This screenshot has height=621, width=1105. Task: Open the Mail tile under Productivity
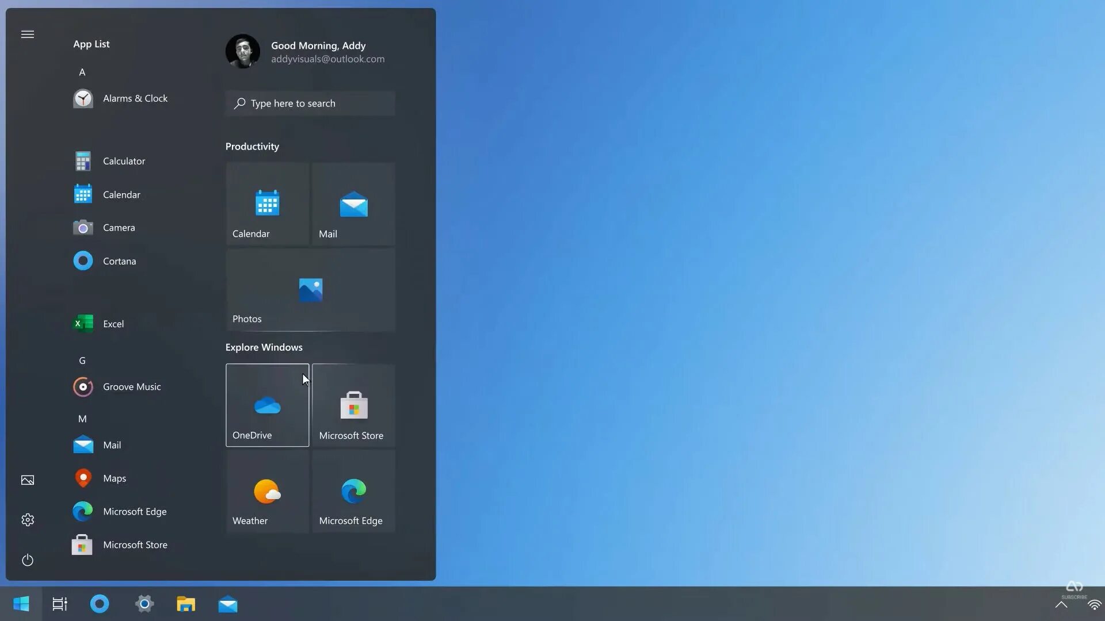pyautogui.click(x=353, y=204)
